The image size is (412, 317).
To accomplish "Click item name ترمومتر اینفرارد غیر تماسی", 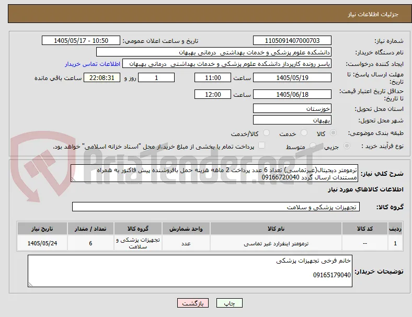I will tap(276, 243).
